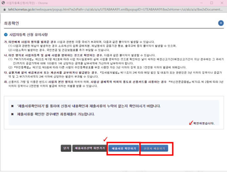Go to 제출서류선택 화면가기
This screenshot has height=172, width=227.
[x=90, y=148]
